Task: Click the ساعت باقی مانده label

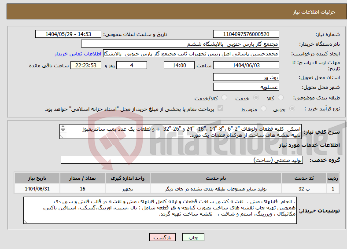Action: pyautogui.click(x=49, y=66)
